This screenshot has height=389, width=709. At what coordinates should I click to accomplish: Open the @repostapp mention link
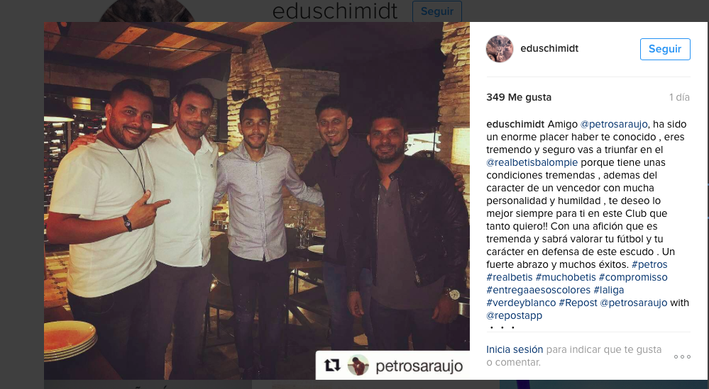point(514,315)
